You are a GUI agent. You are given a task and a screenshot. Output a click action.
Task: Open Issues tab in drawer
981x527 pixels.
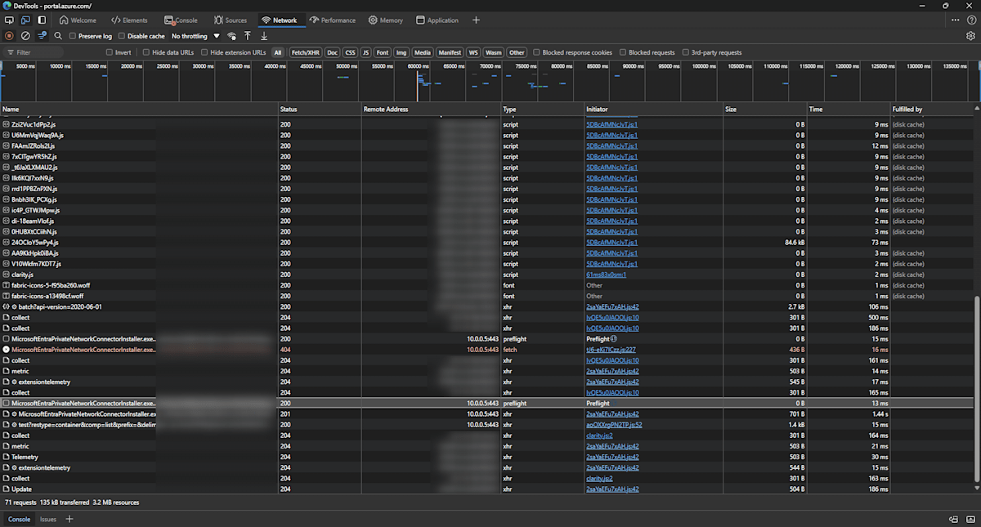click(x=48, y=519)
